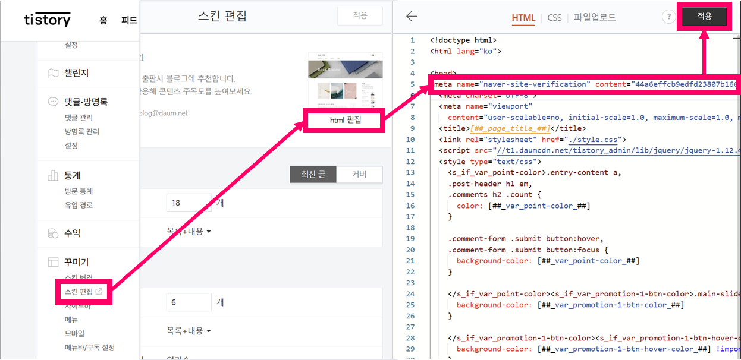
Task: Click the 스킨 편집 panel title
Action: click(222, 16)
